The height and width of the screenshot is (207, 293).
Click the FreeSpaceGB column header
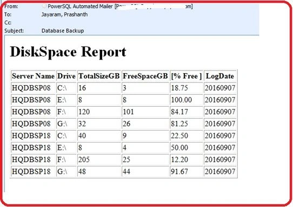coord(145,76)
